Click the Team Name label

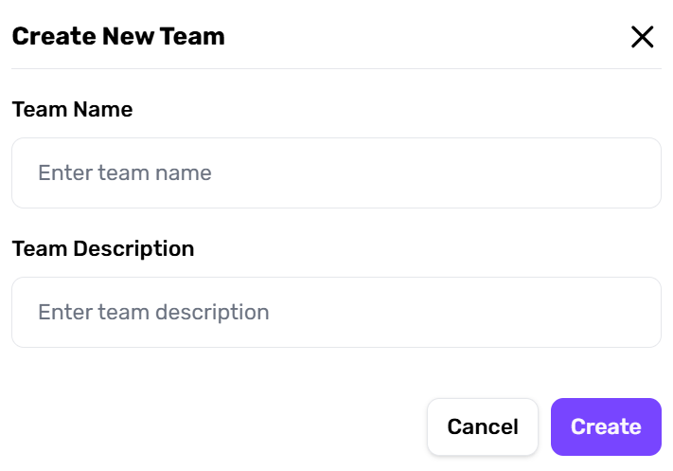click(72, 109)
